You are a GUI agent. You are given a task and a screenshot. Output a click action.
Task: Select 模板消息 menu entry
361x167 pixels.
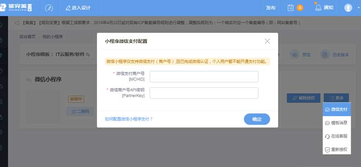337,123
